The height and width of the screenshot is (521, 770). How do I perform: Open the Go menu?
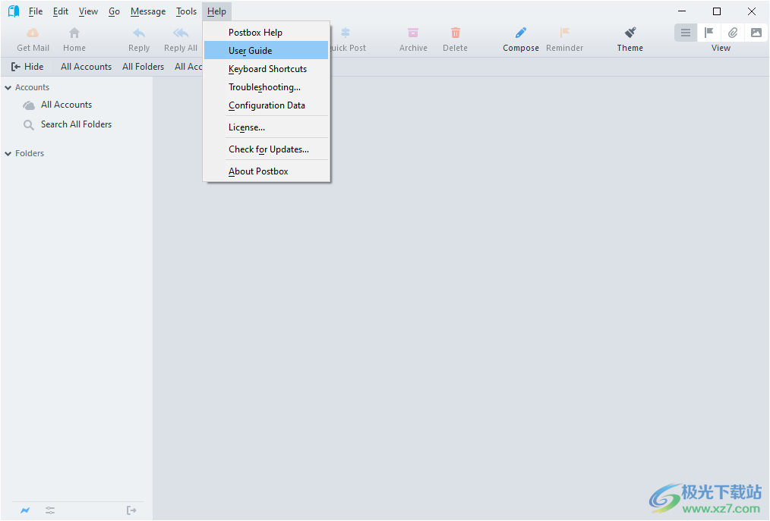pos(114,11)
